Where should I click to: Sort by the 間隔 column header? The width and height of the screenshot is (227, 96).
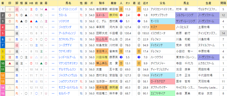(223, 3)
